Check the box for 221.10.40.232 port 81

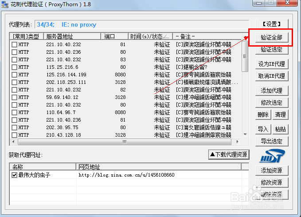[x=14, y=44]
